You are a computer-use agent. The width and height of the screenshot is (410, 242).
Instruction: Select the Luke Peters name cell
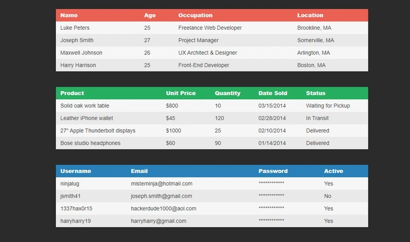click(x=75, y=28)
